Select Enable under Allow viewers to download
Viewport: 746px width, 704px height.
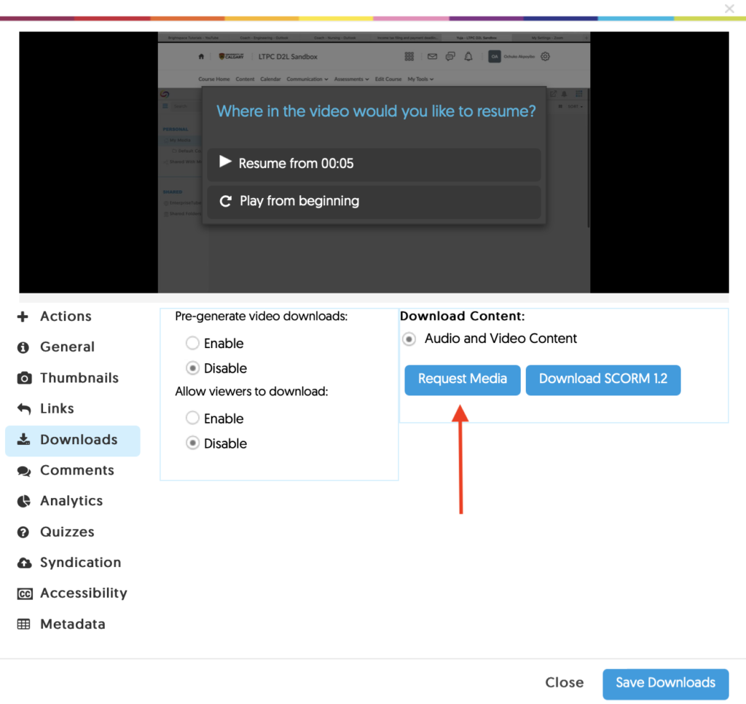click(x=192, y=419)
